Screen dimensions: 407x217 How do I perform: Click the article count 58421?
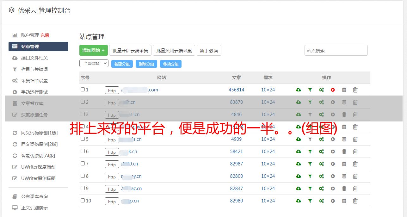point(237,152)
